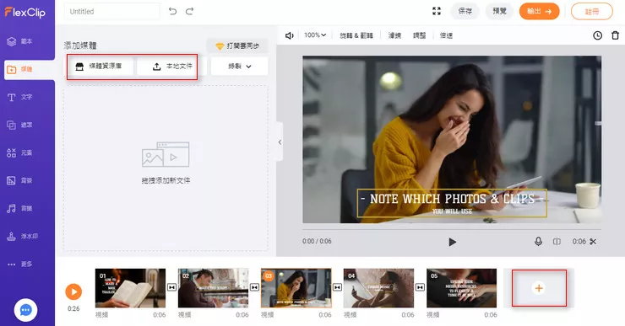Image resolution: width=625 pixels, height=326 pixels.
Task: Click the Sign Up (註冊) button
Action: click(592, 12)
